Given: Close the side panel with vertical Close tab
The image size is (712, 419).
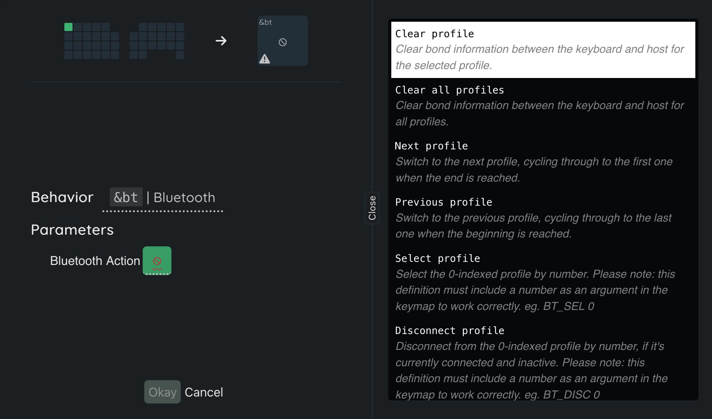Looking at the screenshot, I should coord(372,208).
